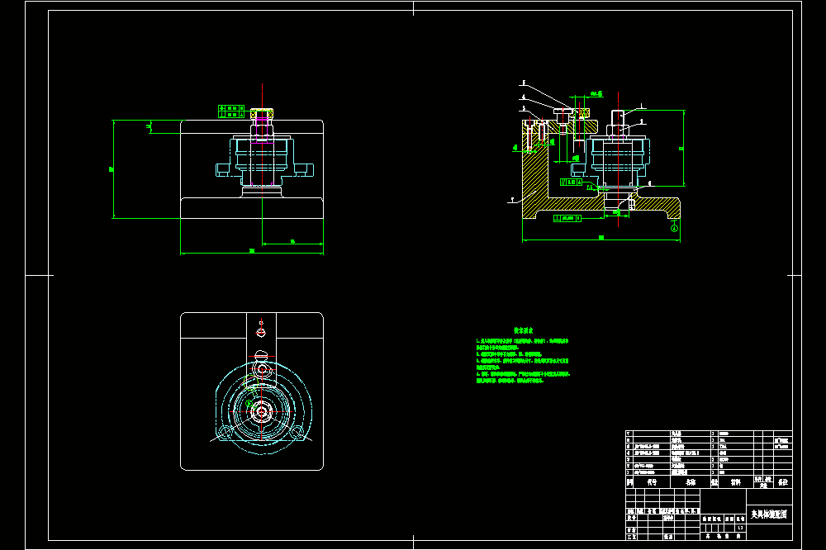Click the green paragraph of technical requirement notes
Screen dimensions: 826x550
click(523, 361)
